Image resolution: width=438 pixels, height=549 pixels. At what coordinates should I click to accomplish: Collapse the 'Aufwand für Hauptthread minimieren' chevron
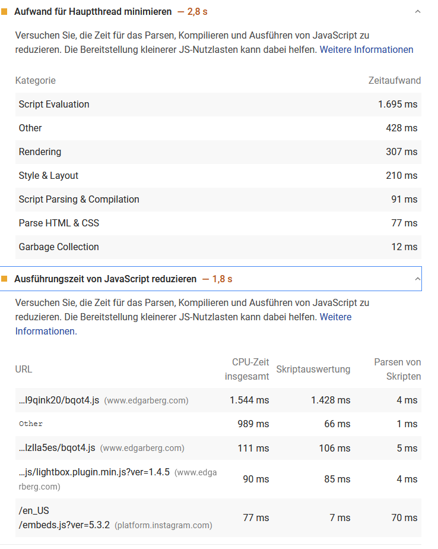pos(417,12)
